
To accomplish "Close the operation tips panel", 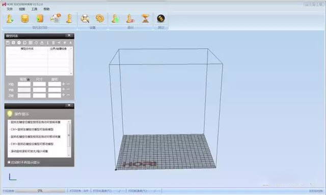I will click(69, 105).
